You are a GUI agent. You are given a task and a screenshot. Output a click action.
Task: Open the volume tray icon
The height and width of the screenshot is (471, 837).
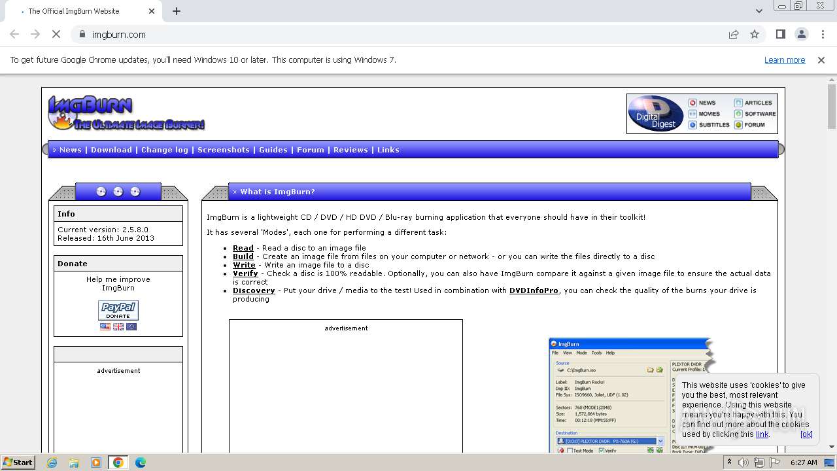coord(743,462)
